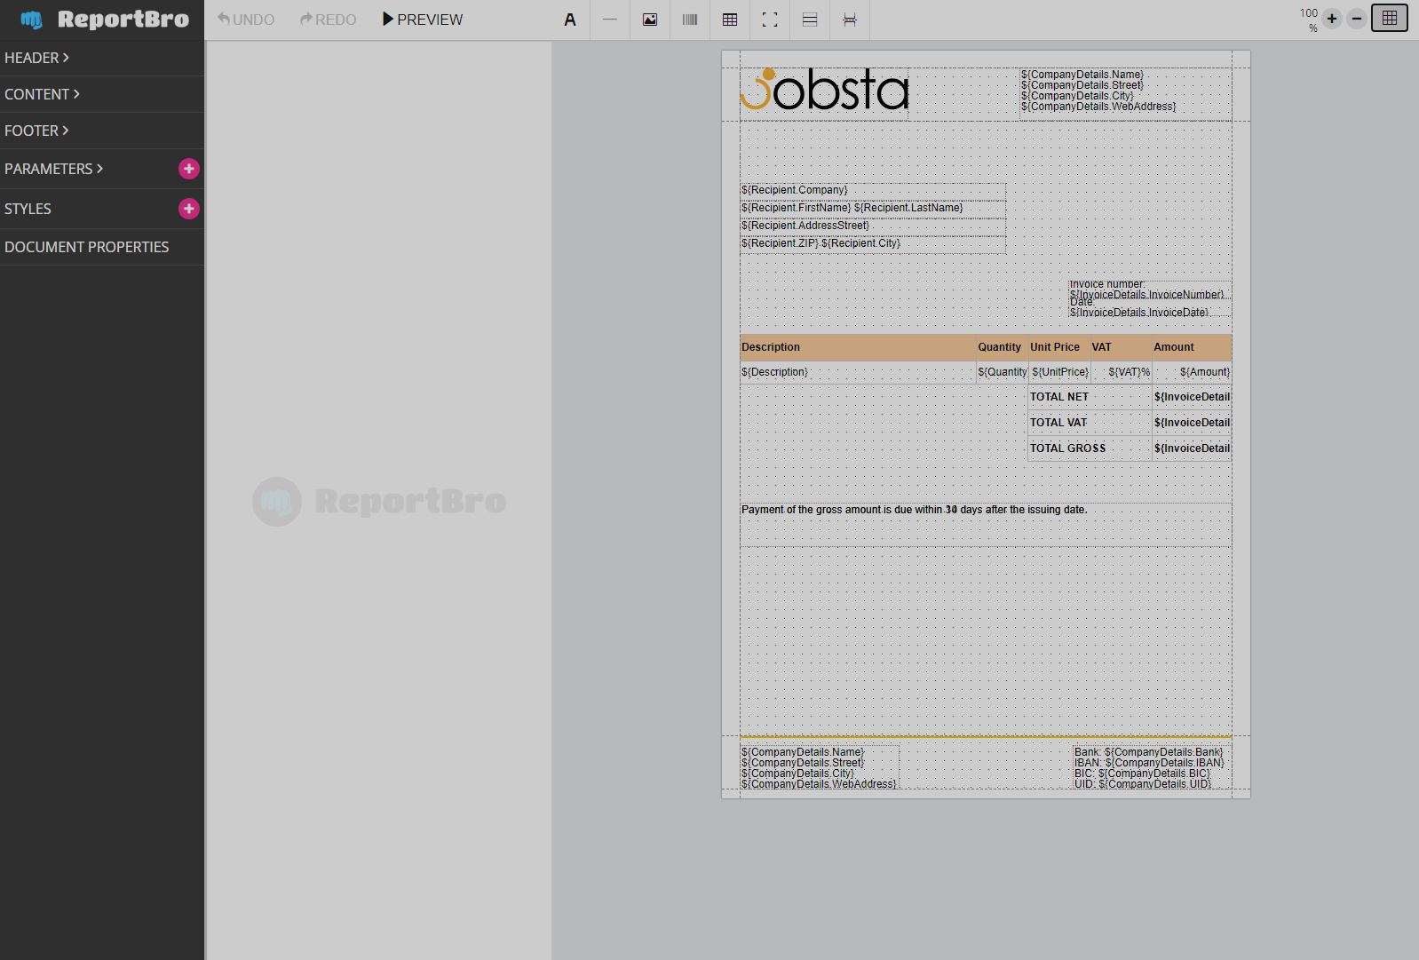Expand the HEADER section in sidebar
Image resolution: width=1419 pixels, height=960 pixels.
pyautogui.click(x=102, y=58)
